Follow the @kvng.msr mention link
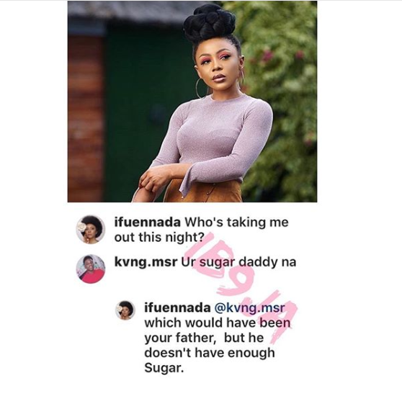 pos(249,308)
